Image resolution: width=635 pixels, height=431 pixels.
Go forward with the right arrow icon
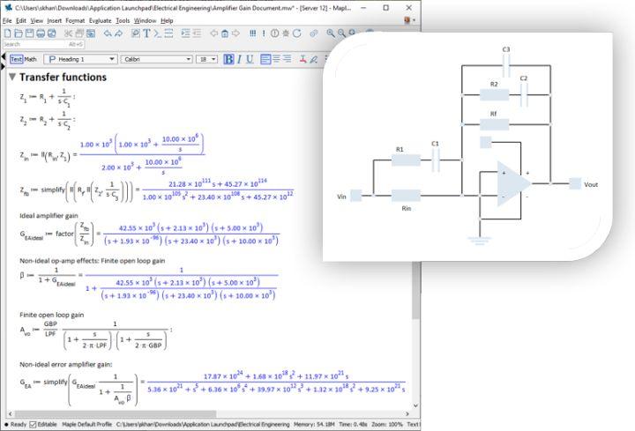click(x=235, y=33)
